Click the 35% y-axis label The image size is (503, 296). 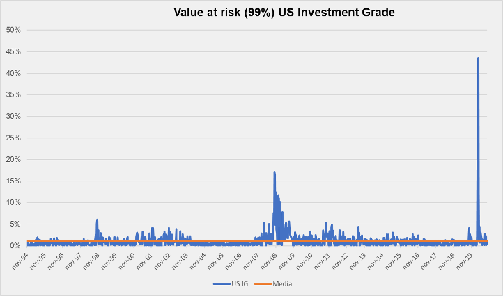click(13, 94)
